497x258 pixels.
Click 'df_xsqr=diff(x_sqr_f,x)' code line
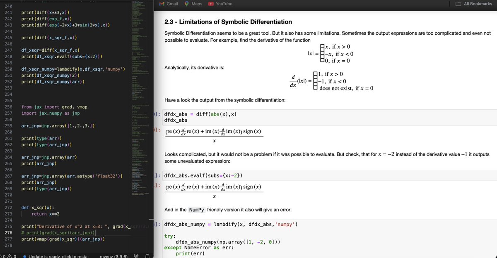[50, 50]
